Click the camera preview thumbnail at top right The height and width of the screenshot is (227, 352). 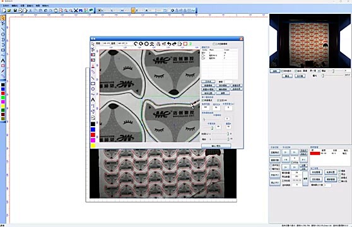(310, 41)
